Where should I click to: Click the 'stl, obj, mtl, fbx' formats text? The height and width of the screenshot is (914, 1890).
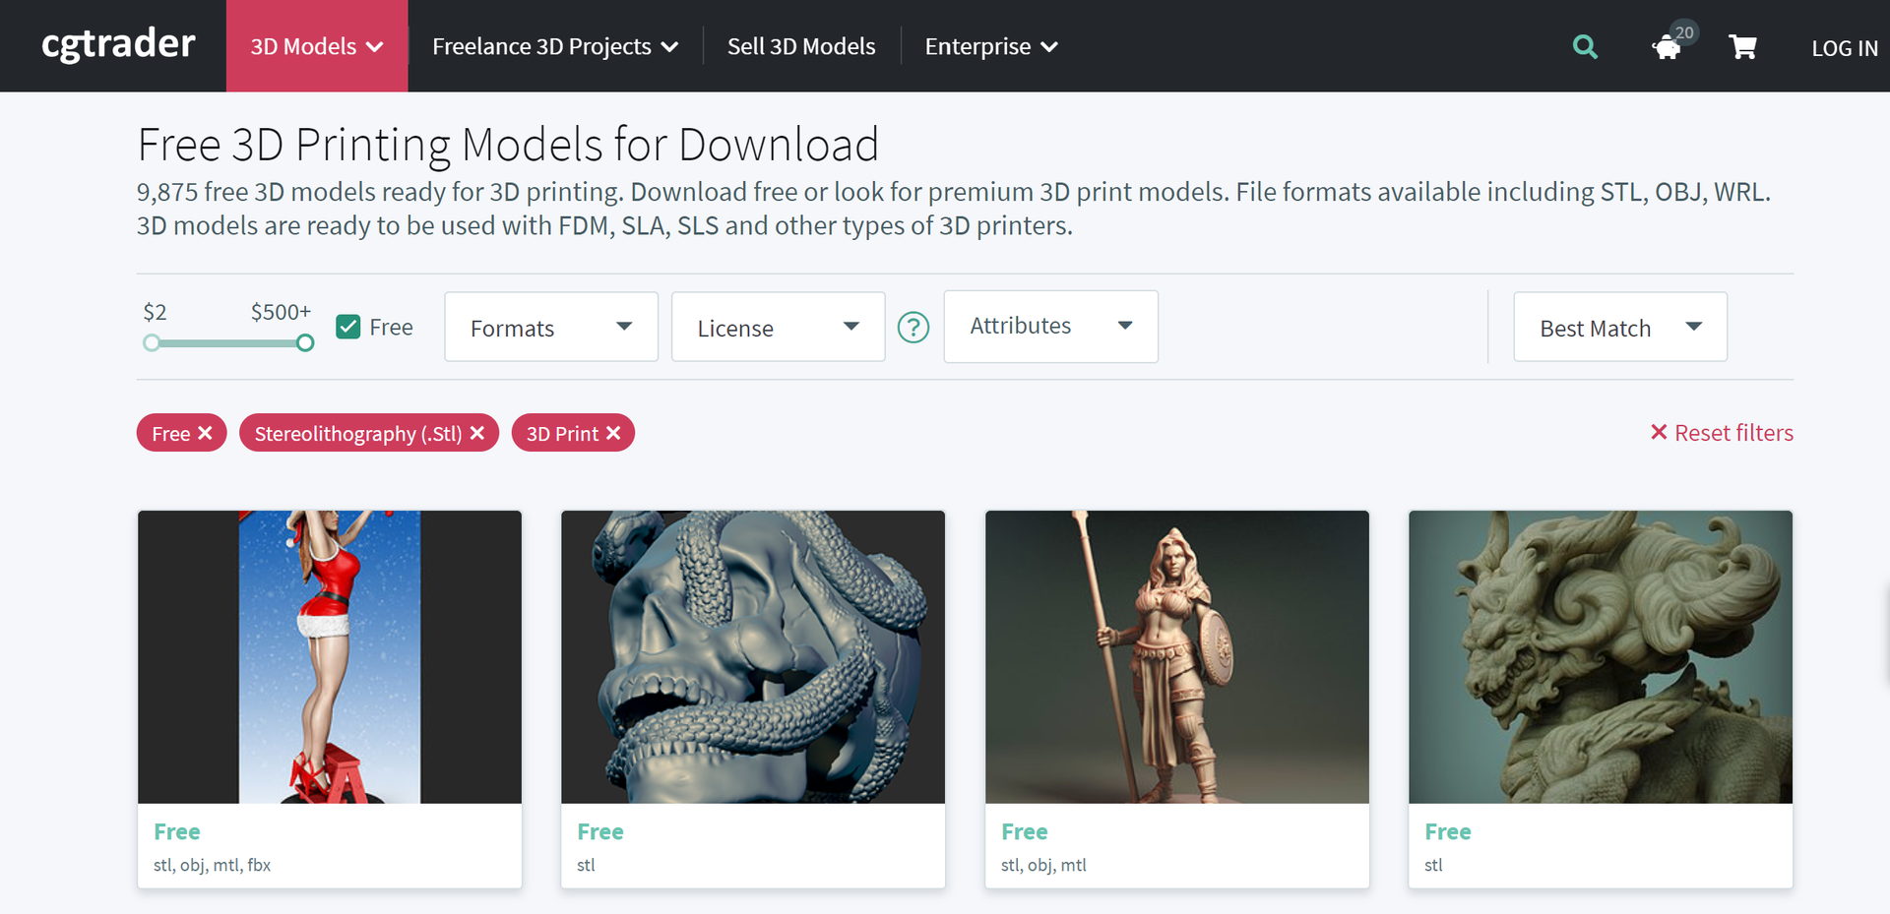(212, 865)
